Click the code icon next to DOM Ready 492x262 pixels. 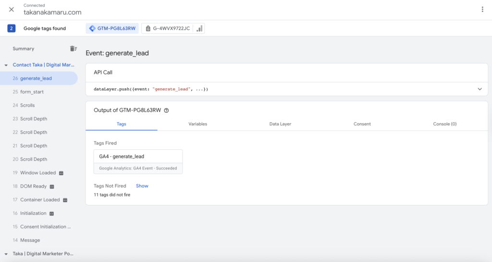click(x=52, y=187)
